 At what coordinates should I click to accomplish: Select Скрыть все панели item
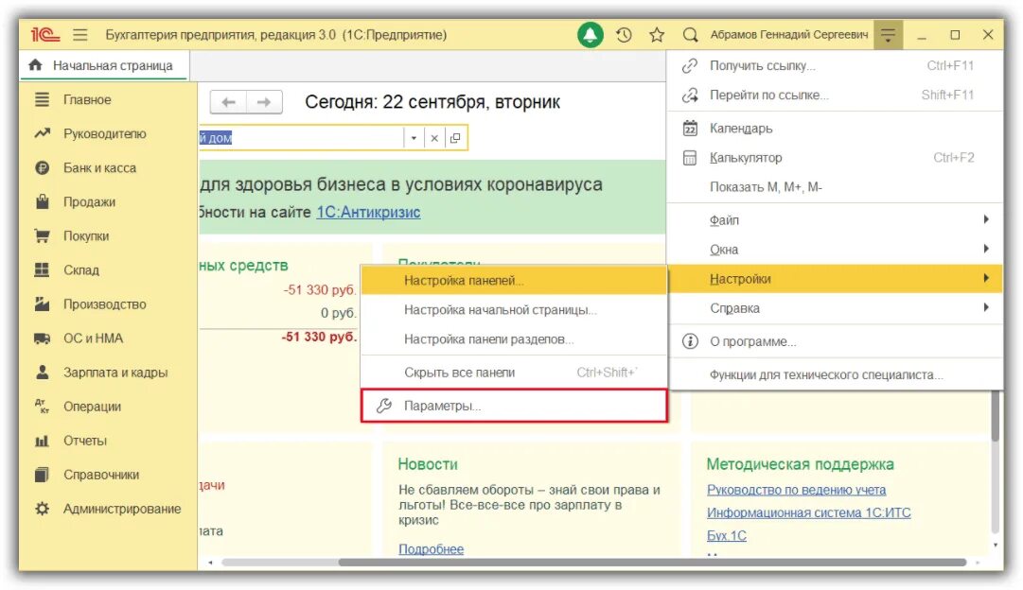514,373
